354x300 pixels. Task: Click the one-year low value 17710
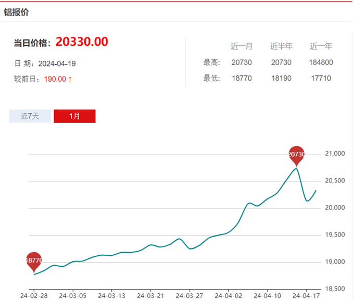(x=321, y=79)
